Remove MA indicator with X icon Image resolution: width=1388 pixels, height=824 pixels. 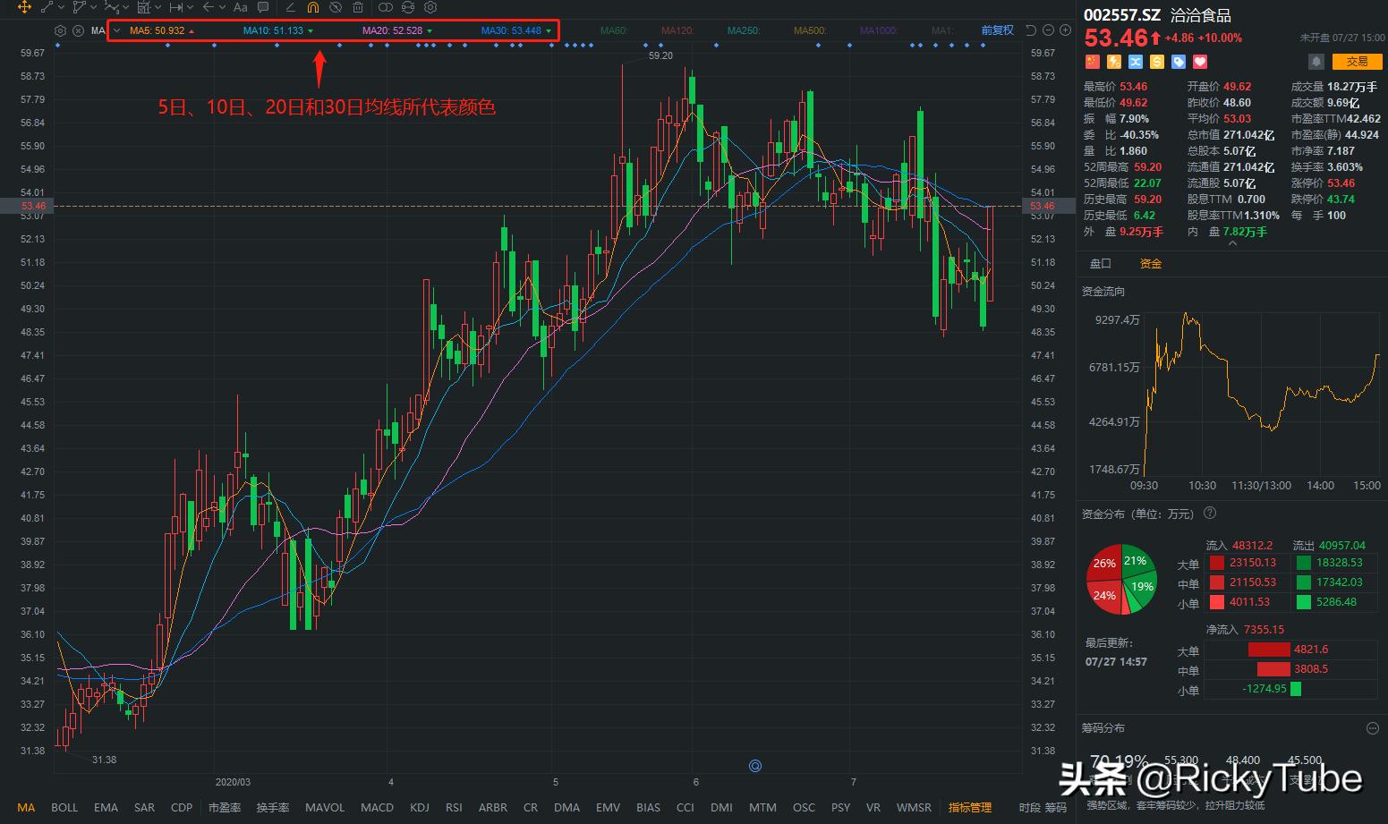pos(78,30)
